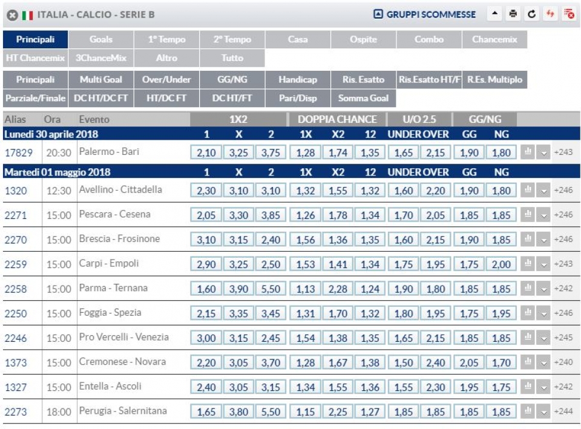581x429 pixels.
Task: Close the Serie B panel with the X icon
Action: pos(12,15)
